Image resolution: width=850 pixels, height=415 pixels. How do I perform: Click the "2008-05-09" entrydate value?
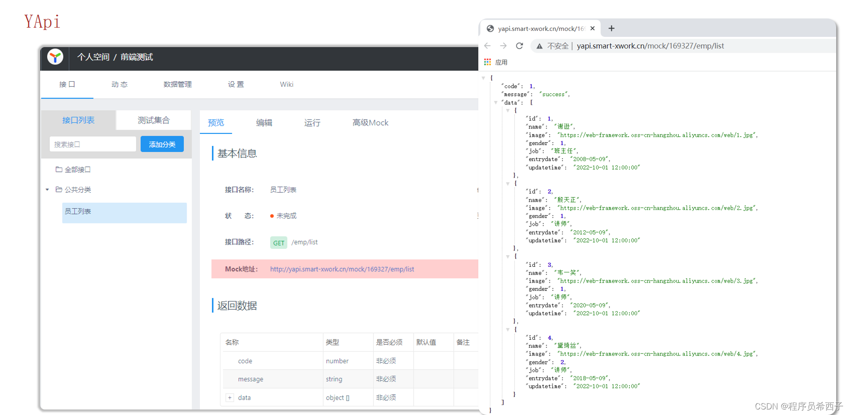[590, 159]
